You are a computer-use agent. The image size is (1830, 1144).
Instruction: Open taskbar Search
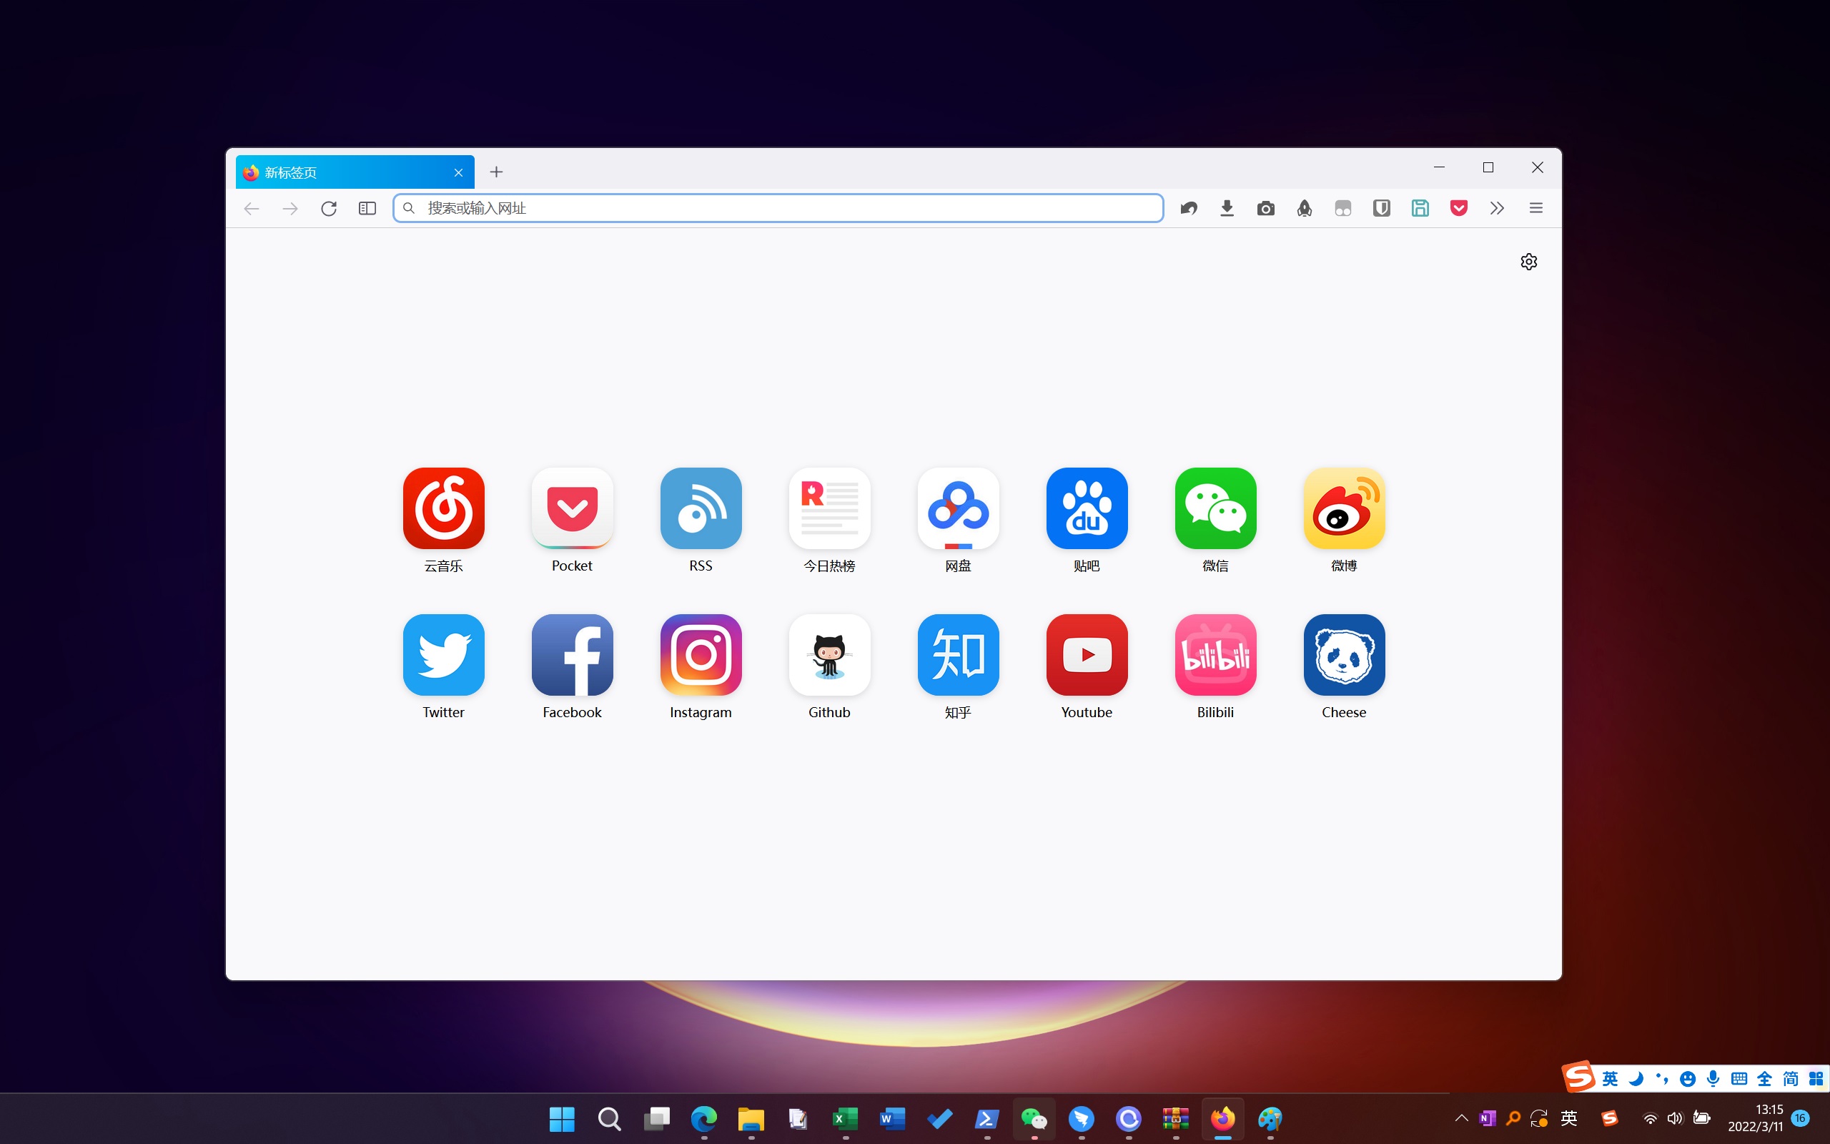(609, 1118)
